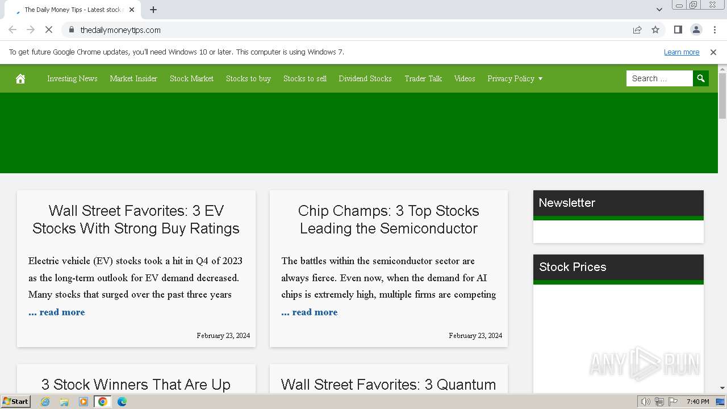Image resolution: width=727 pixels, height=409 pixels.
Task: Launch Microsoft Edge from the taskbar
Action: pos(122,402)
